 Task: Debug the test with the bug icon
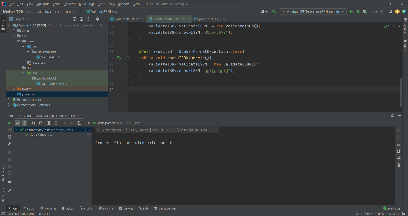358,12
